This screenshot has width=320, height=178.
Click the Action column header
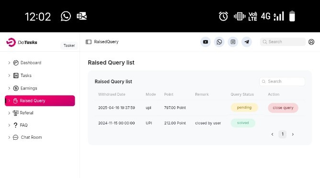point(274,94)
